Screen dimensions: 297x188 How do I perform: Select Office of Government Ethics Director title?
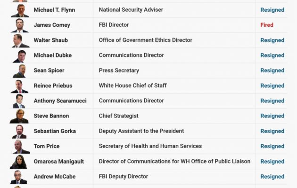(x=145, y=40)
